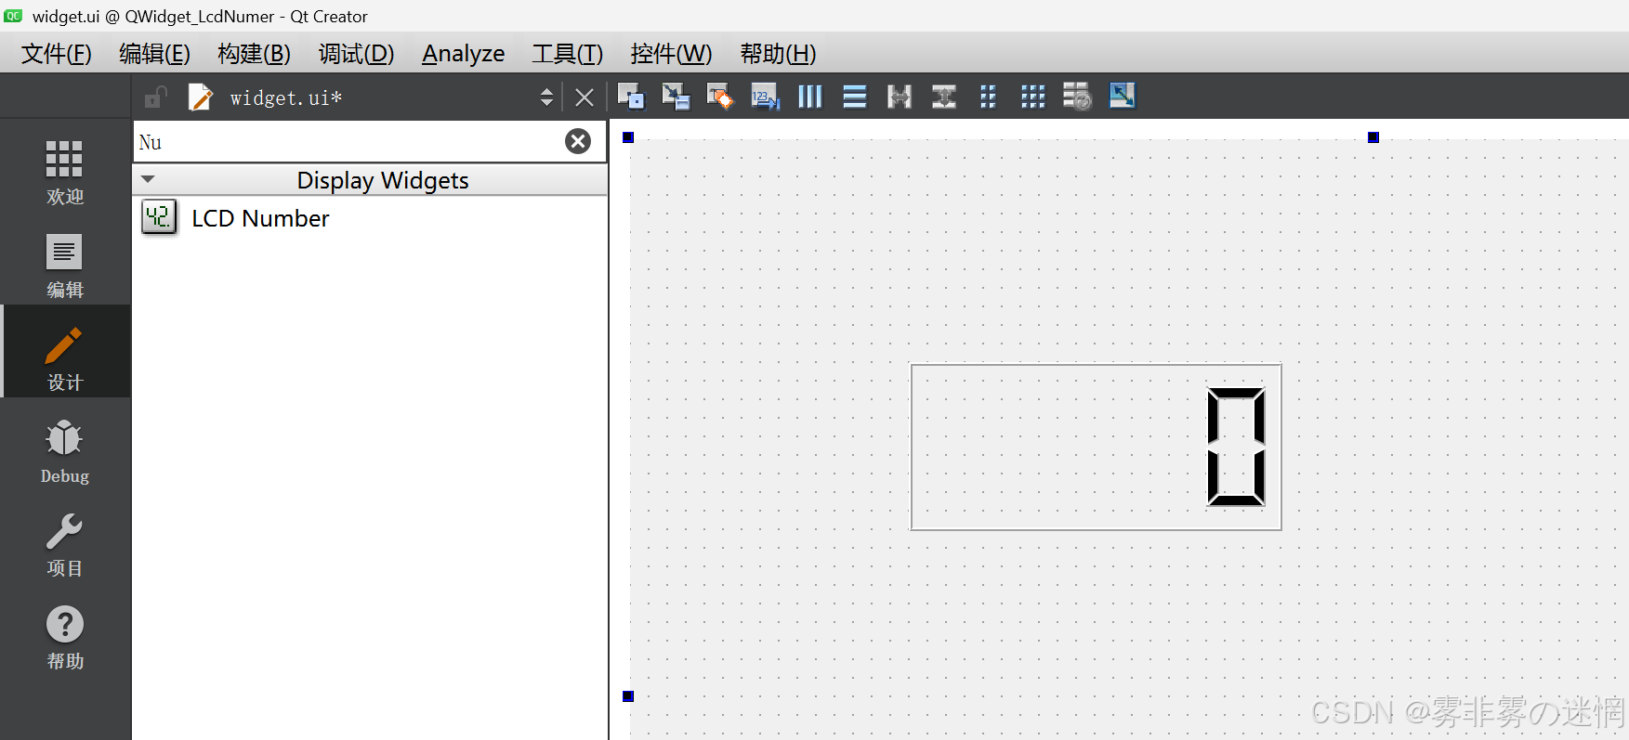Apply form layout

pos(988,96)
